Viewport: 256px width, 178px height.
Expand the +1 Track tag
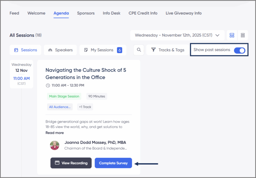85,107
